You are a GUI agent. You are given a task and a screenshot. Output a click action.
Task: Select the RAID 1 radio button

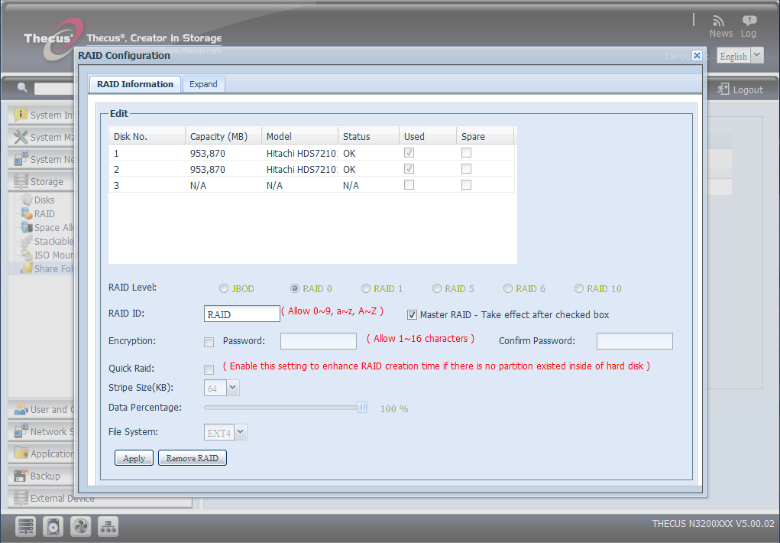pos(366,288)
